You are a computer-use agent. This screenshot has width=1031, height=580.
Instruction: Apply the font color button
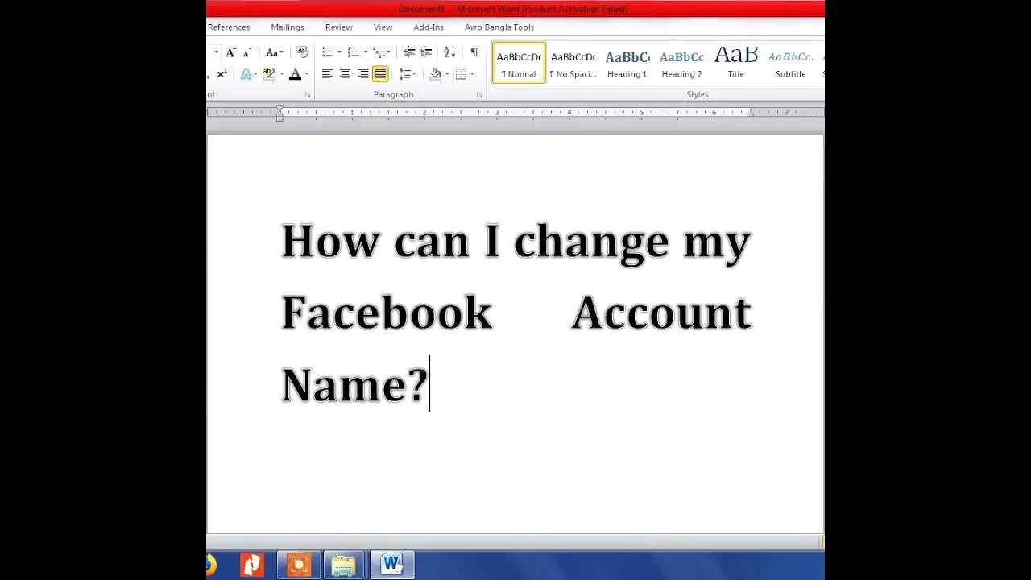295,74
